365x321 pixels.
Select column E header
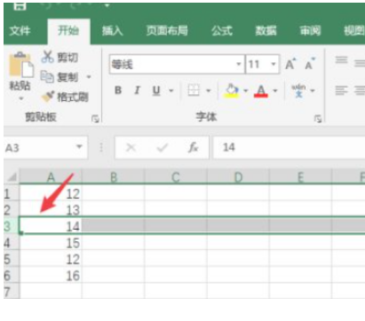[300, 177]
